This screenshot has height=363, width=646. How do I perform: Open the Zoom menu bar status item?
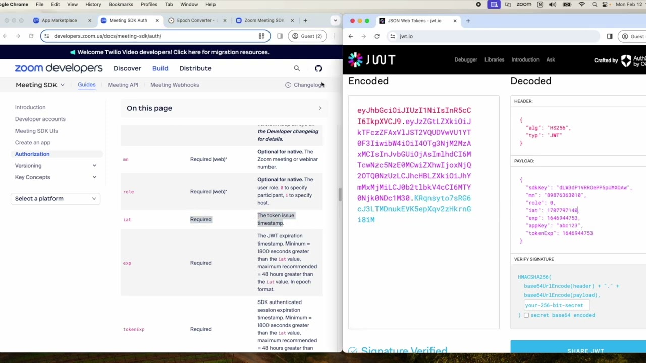tap(523, 4)
